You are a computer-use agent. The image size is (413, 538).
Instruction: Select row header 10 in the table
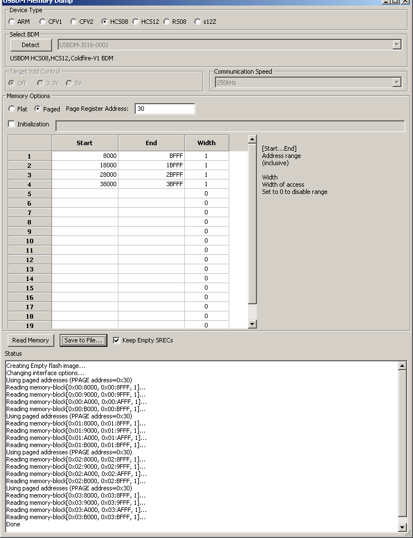pos(30,241)
